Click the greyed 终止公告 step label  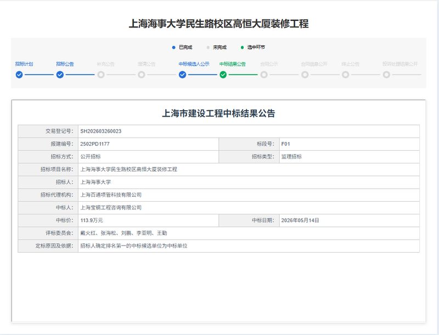click(x=350, y=64)
